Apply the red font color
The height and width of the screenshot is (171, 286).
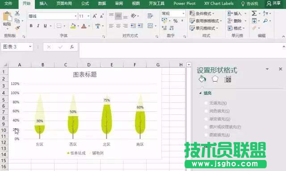point(84,26)
